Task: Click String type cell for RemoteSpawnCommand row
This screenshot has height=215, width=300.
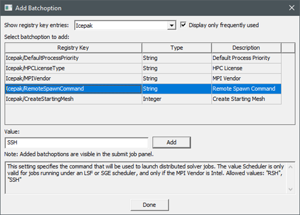Action: 176,88
